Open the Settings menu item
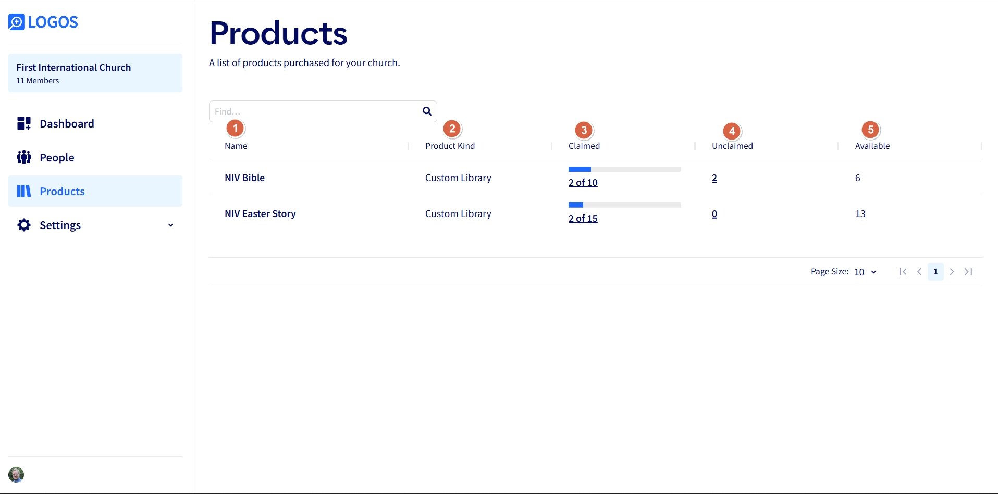998x494 pixels. coord(95,225)
